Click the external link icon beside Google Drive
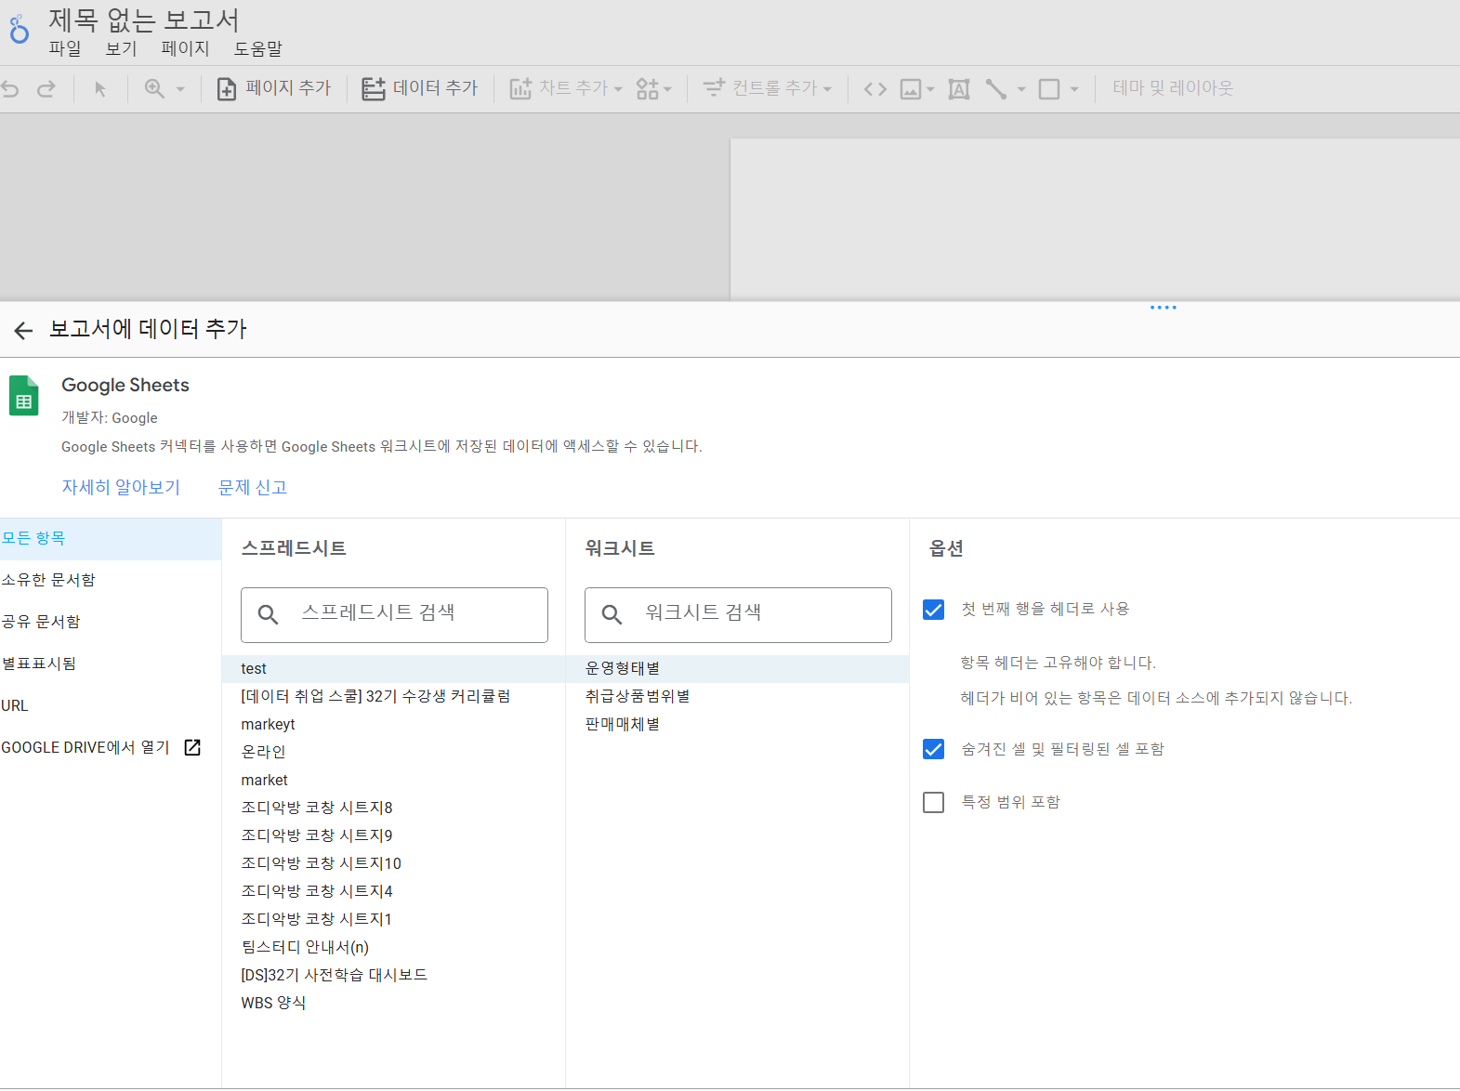 point(192,747)
